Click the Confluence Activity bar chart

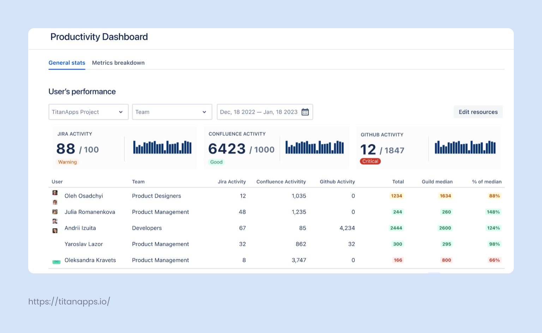(314, 147)
